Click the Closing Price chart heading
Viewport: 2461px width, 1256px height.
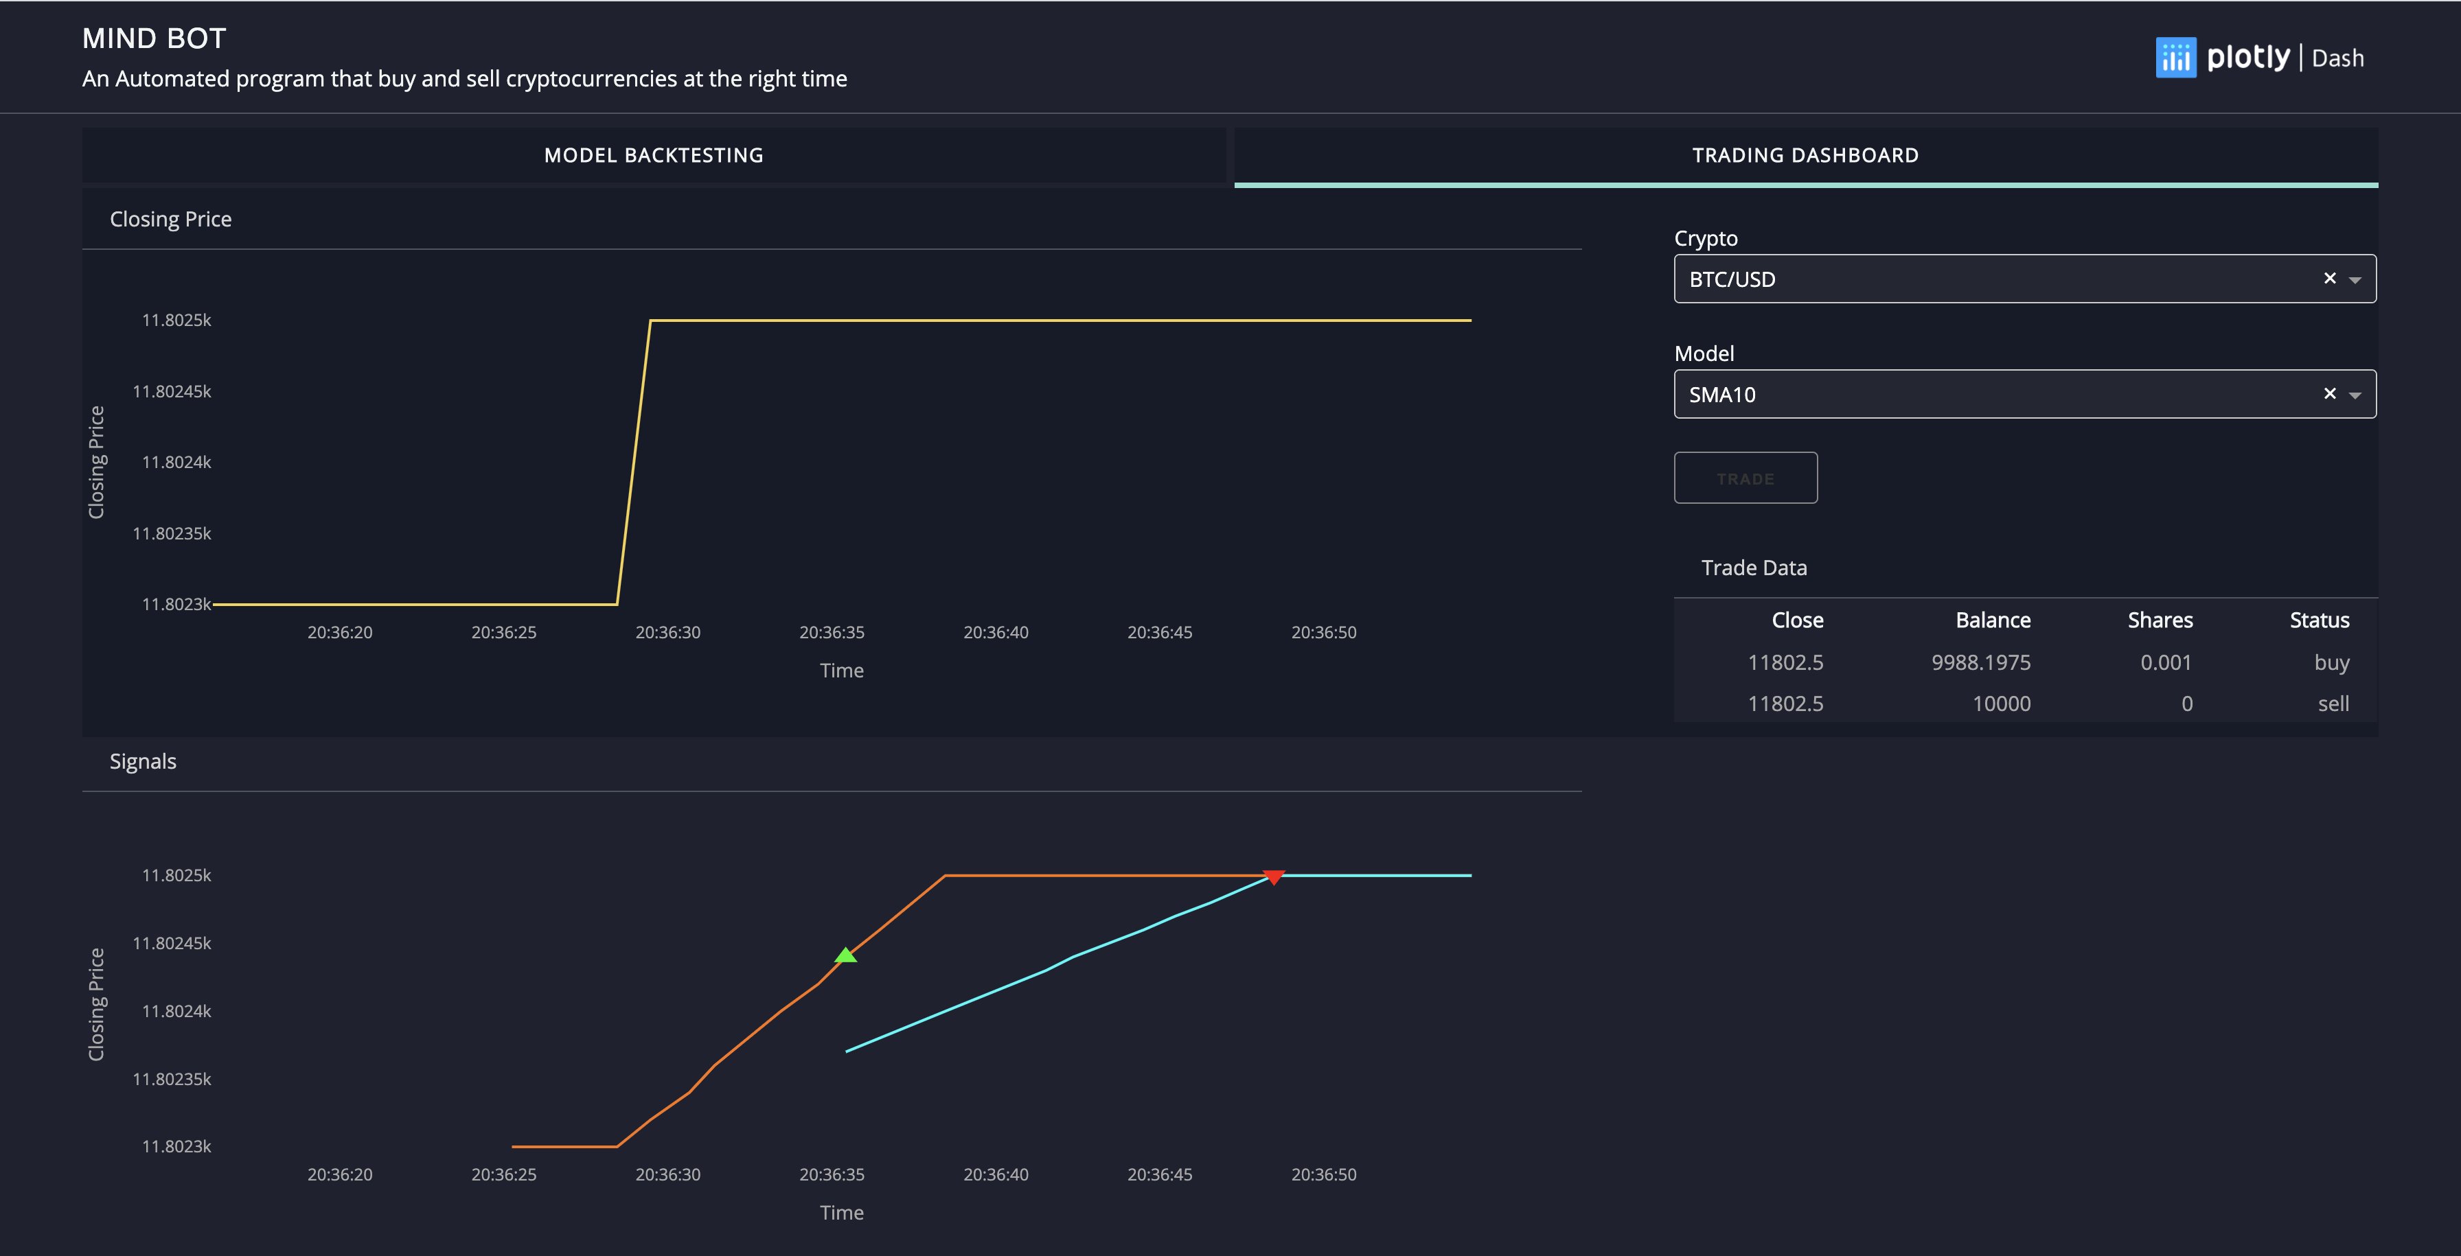click(x=170, y=219)
